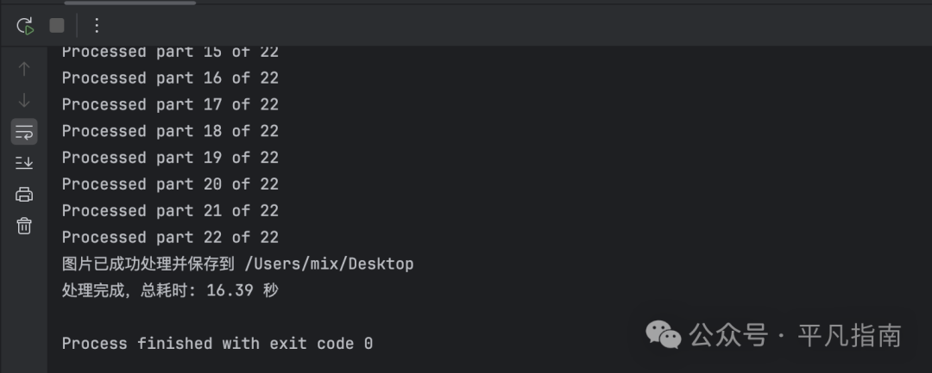Open the /Users/mix/Desktop path link
This screenshot has height=373, width=932.
[330, 264]
